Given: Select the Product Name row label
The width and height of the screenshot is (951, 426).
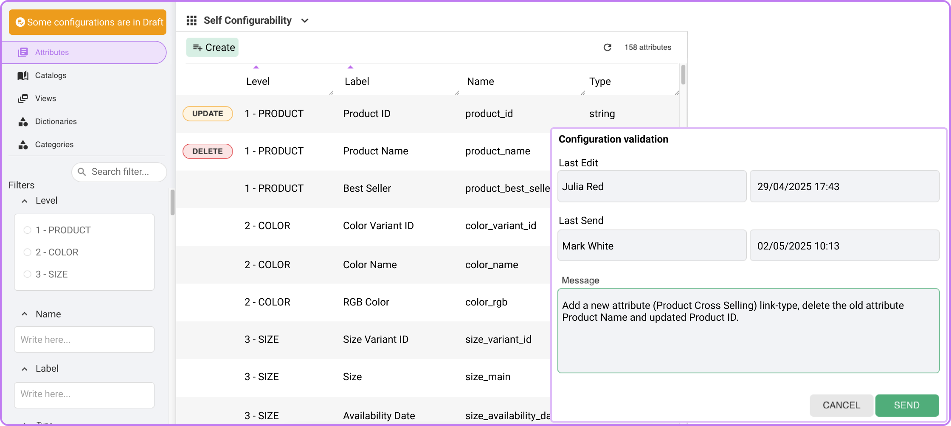Looking at the screenshot, I should click(375, 151).
